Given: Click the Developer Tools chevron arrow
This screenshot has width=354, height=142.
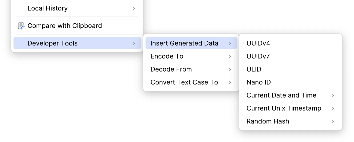Looking at the screenshot, I should 134,43.
